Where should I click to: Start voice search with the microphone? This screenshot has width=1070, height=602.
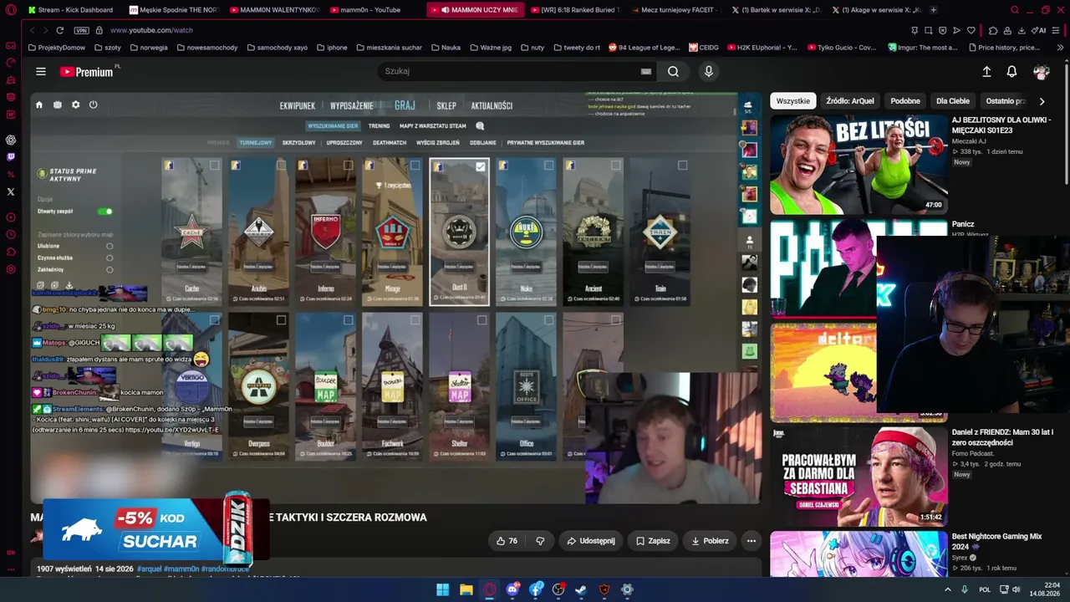709,72
